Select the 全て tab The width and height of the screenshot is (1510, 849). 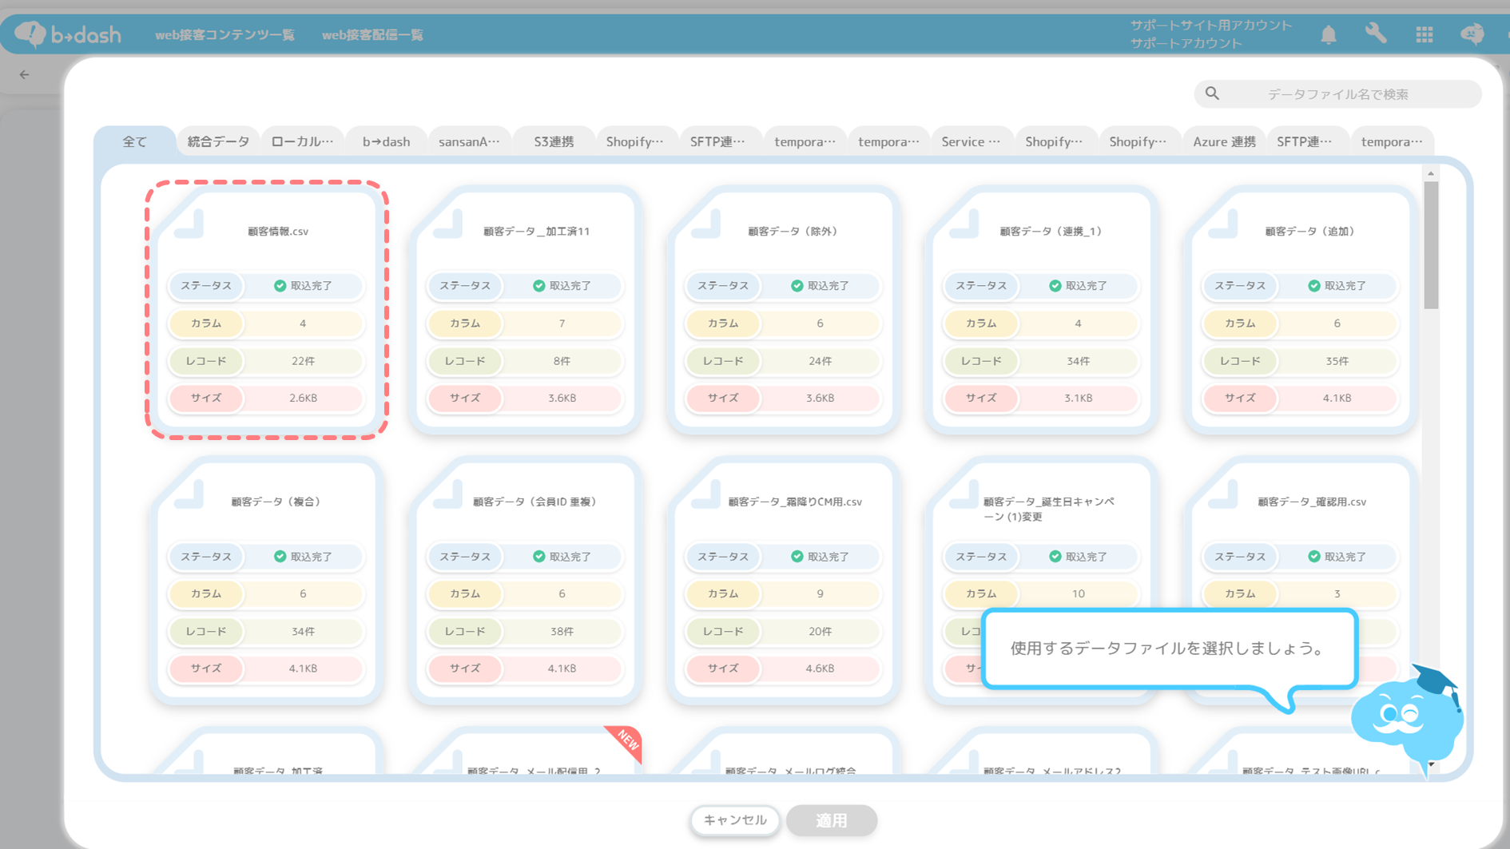click(134, 141)
